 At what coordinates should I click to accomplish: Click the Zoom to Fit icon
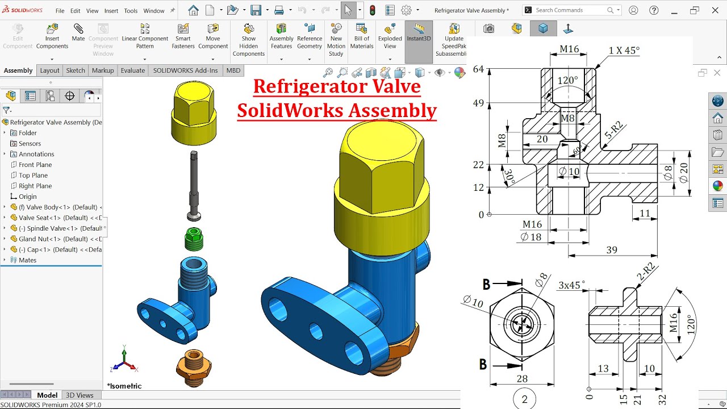[x=328, y=72]
